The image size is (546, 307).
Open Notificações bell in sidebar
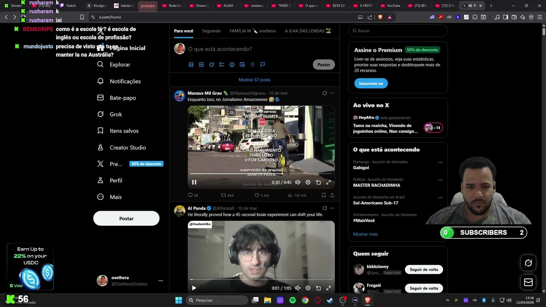[x=119, y=81]
